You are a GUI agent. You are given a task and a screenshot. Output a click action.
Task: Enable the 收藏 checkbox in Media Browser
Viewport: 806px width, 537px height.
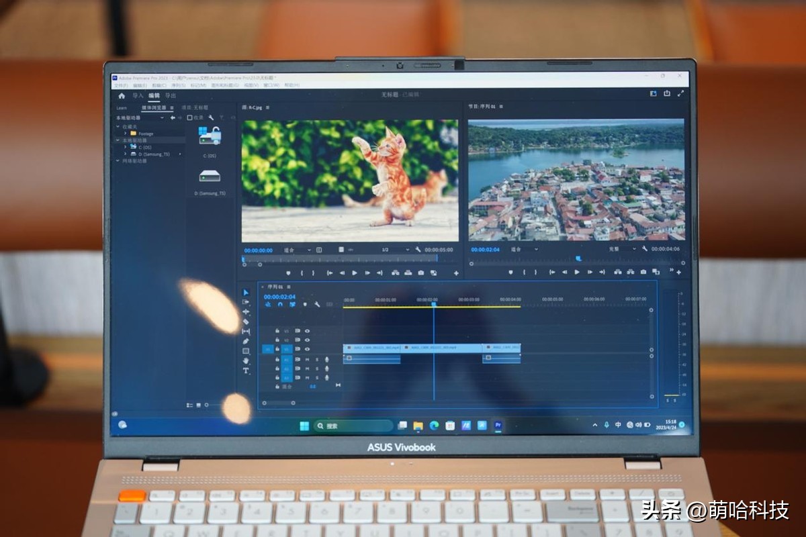pos(190,117)
